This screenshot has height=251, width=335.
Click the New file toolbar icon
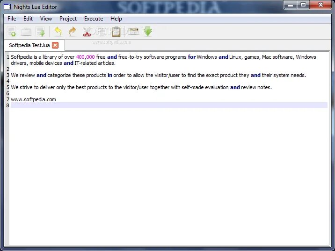click(x=12, y=32)
